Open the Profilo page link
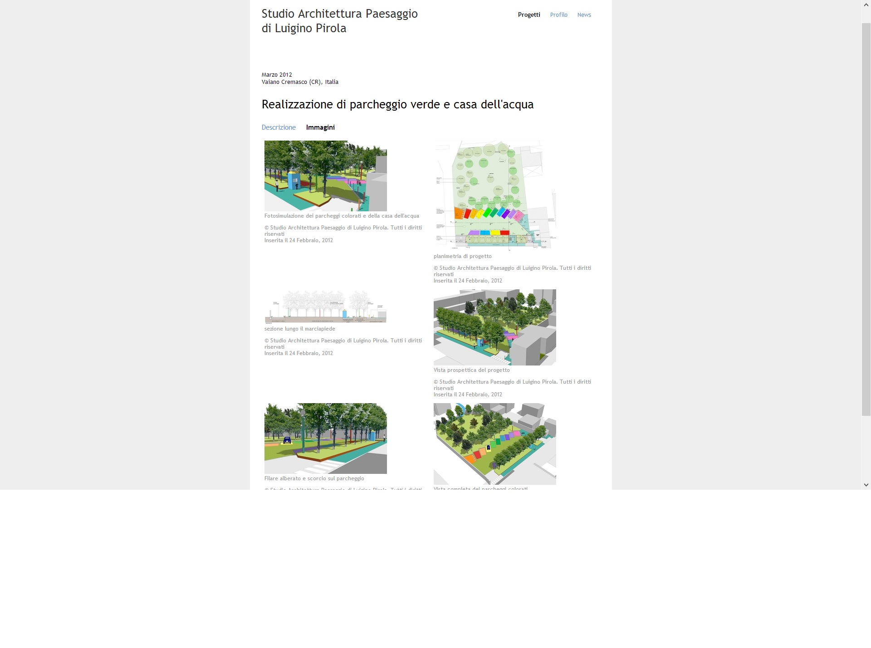Screen dimensions: 871x648 [x=558, y=15]
